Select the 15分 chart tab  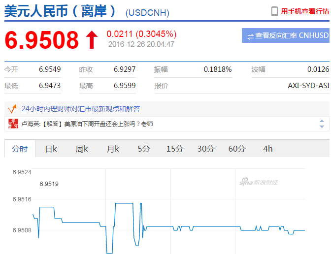[175, 149]
